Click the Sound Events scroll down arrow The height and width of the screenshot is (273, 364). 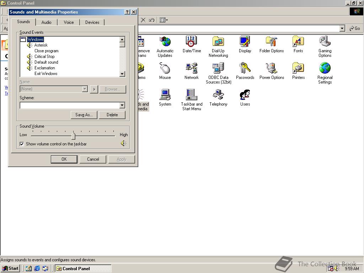[122, 74]
